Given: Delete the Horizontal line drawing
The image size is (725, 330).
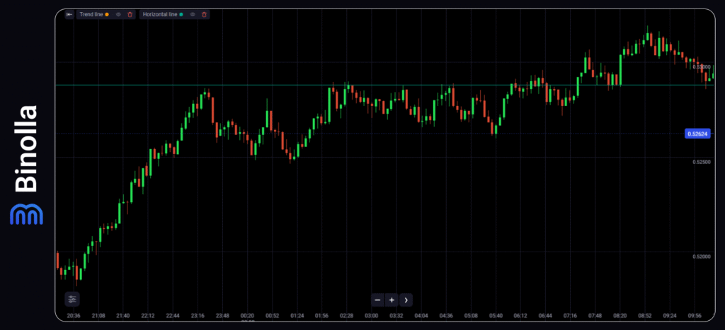Looking at the screenshot, I should [205, 14].
